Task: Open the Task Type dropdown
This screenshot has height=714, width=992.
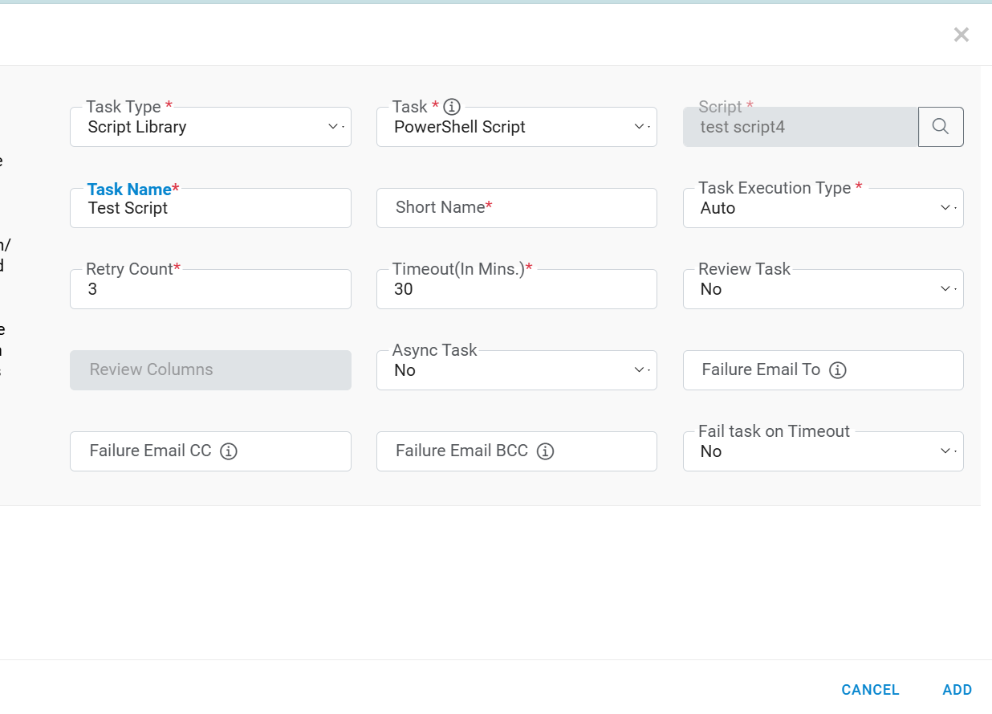Action: click(210, 128)
